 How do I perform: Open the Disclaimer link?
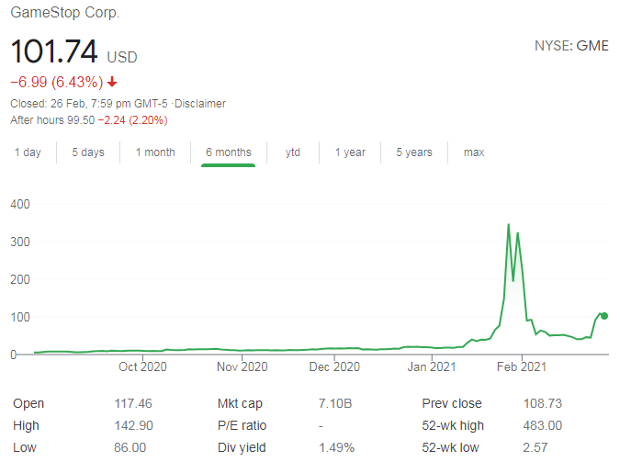pyautogui.click(x=201, y=104)
